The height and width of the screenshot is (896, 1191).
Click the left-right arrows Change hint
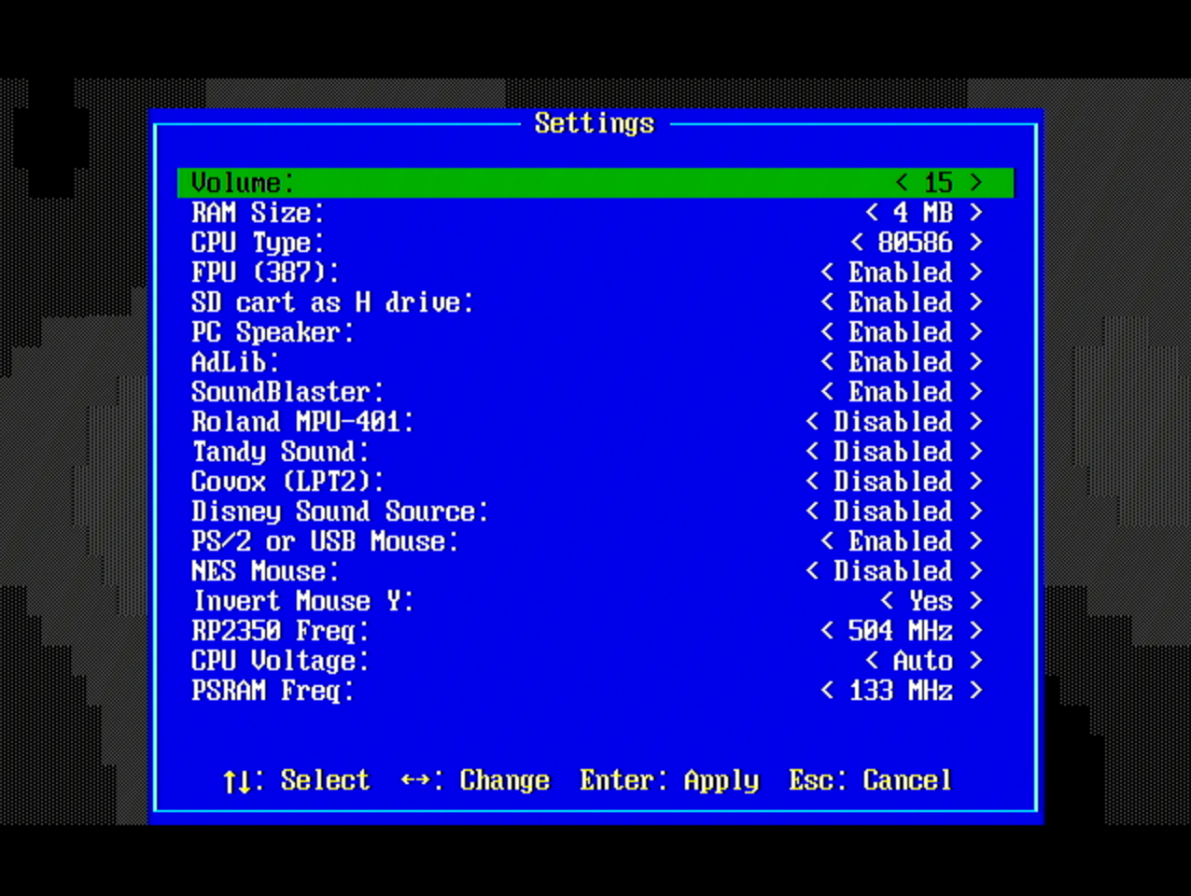pos(475,780)
